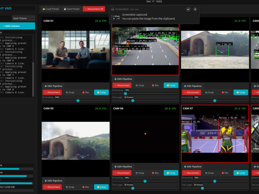
Task: Take a Snap of CAM 01
Action: pos(70,92)
